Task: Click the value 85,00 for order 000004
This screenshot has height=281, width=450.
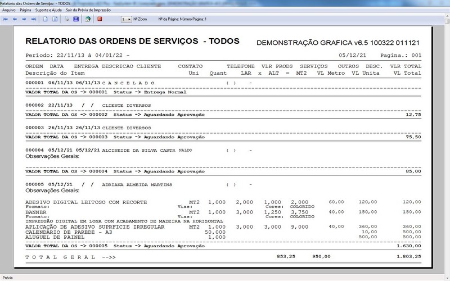Action: pos(413,171)
